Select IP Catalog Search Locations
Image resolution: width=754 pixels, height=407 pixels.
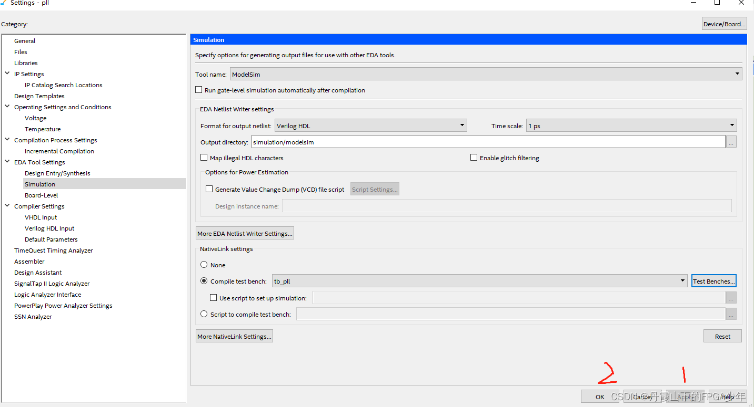click(x=63, y=85)
